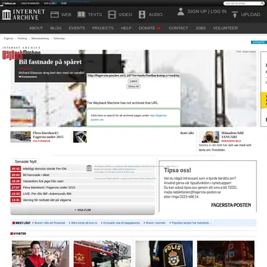
Task: Open 'Populära lampor har indusineli...' most-read link
Action: tap(192, 223)
